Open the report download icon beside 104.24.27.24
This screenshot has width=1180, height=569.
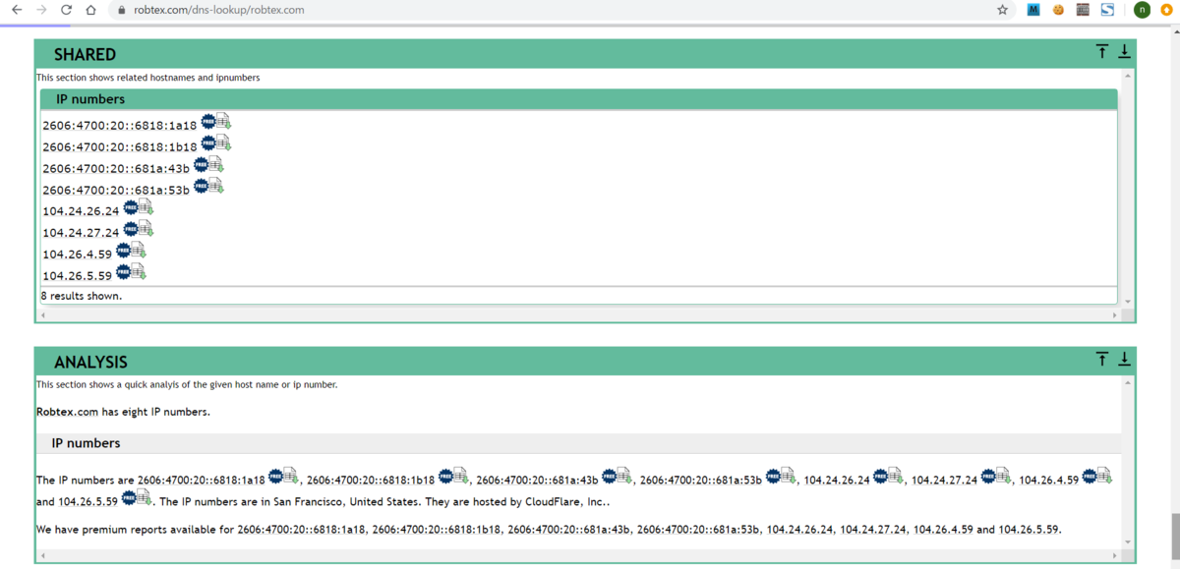point(144,228)
